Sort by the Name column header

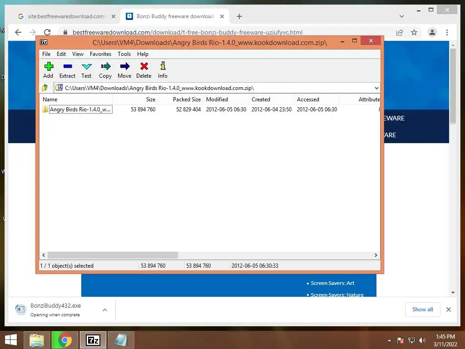(76, 100)
